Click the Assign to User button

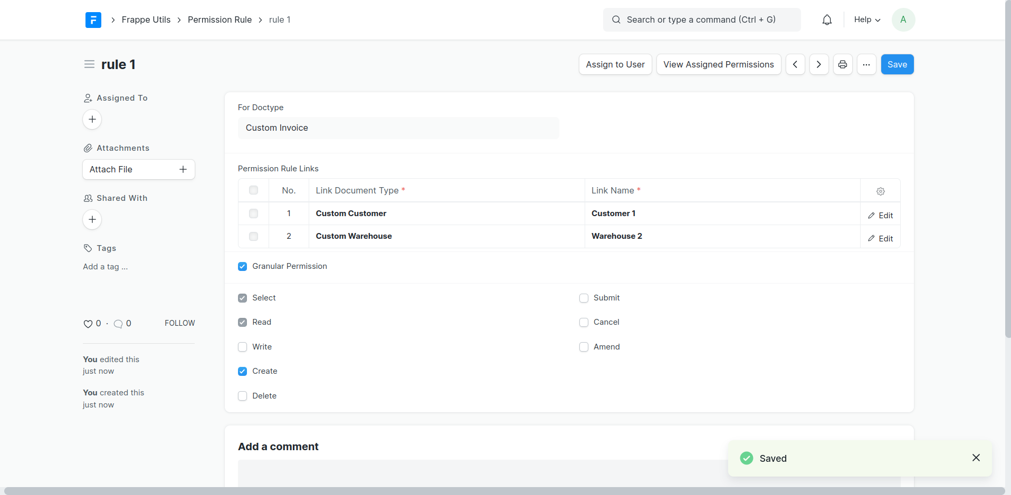(615, 64)
